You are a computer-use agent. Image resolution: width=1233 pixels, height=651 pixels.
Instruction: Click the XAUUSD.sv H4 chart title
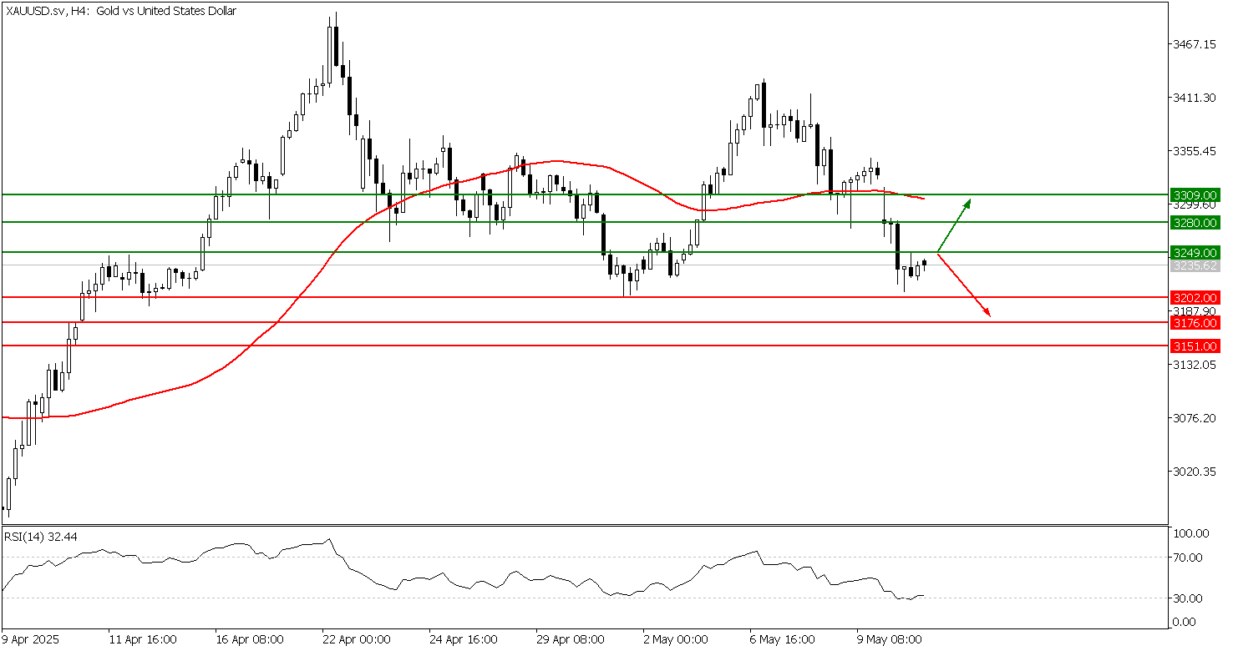[x=122, y=12]
